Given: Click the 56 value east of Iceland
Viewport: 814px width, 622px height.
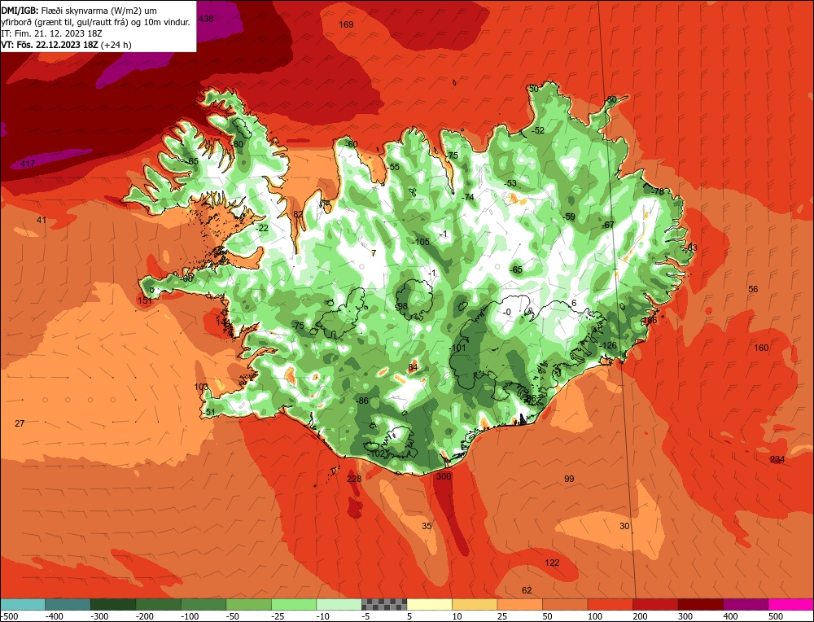Looking at the screenshot, I should click(x=753, y=290).
